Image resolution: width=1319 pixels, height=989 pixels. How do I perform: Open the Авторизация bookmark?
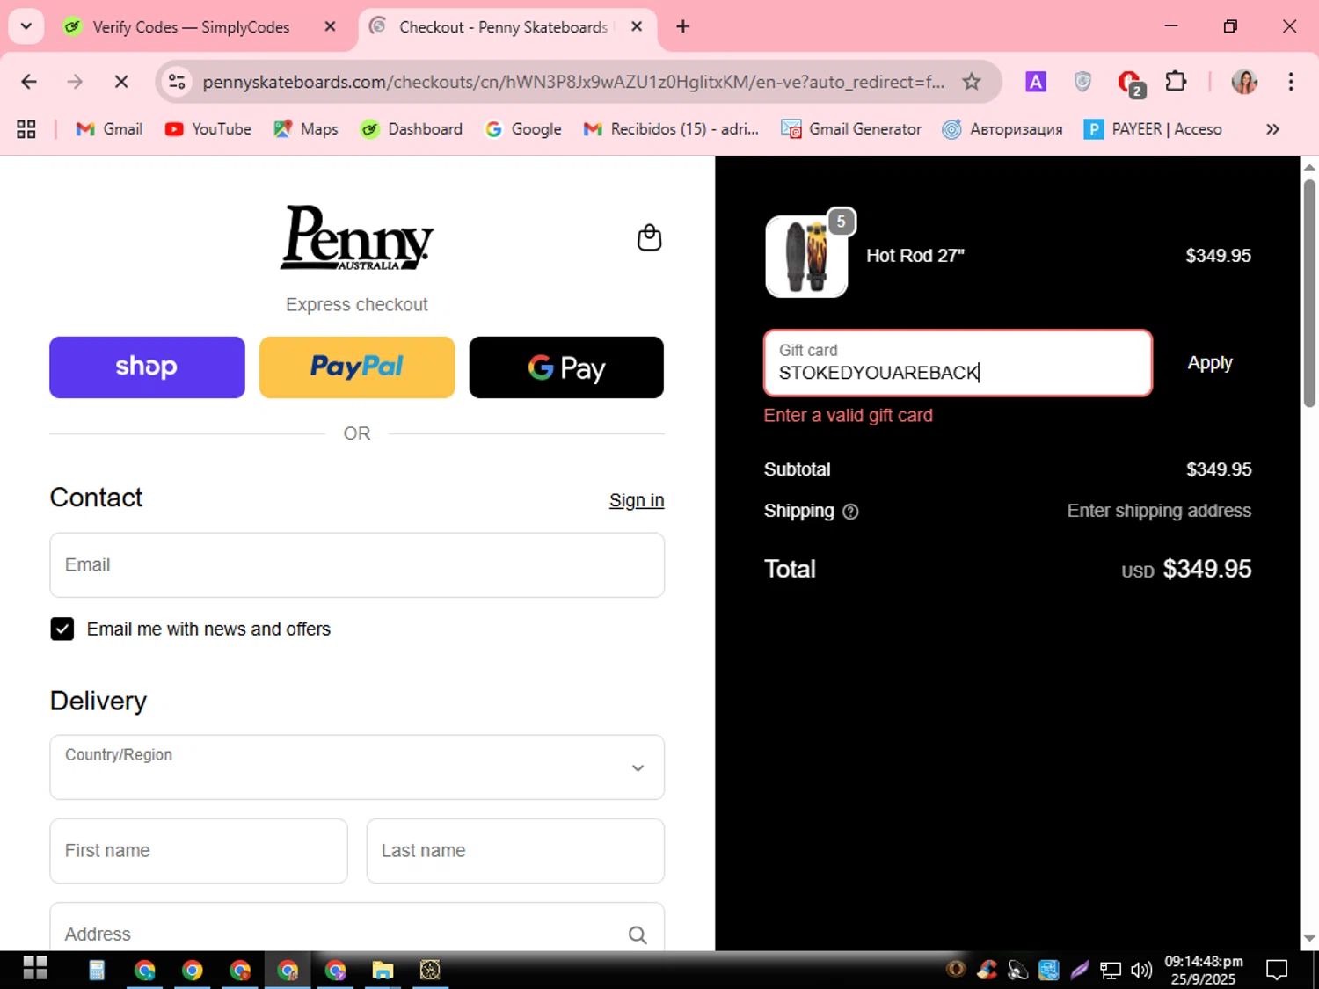click(x=1002, y=129)
